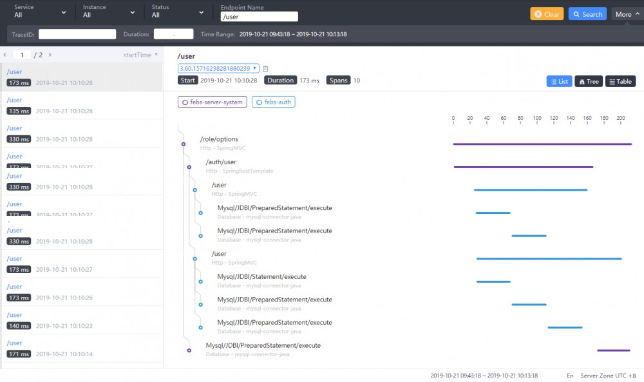
Task: Expand the Status dropdown
Action: [178, 12]
